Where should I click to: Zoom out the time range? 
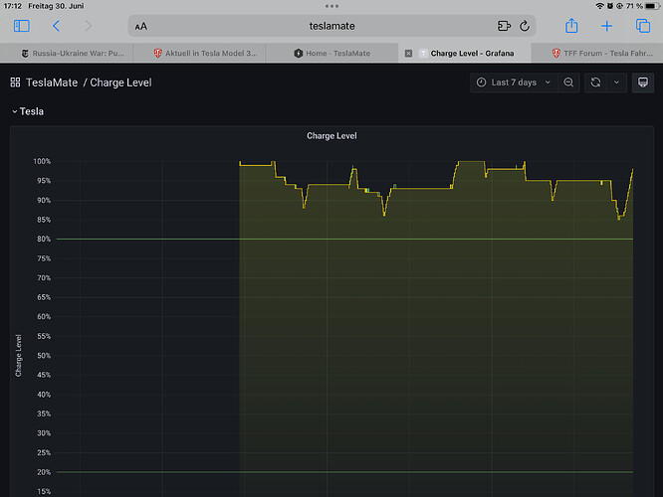[x=568, y=83]
